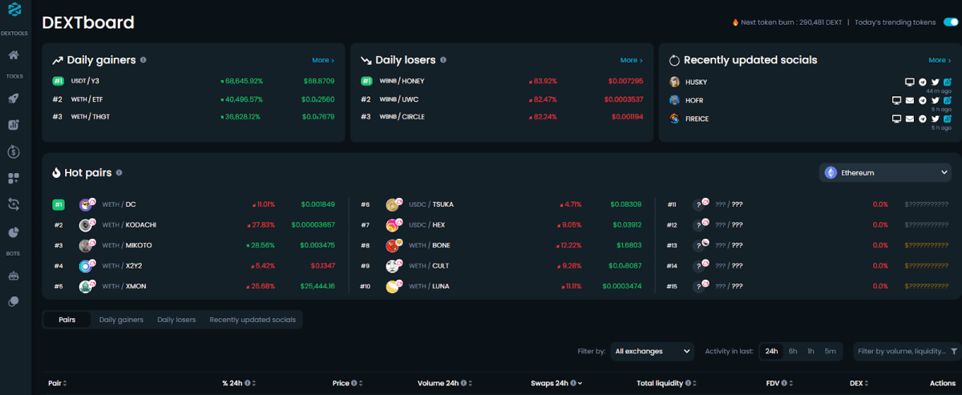The height and width of the screenshot is (395, 962).
Task: Sort table by % 24h column
Action: (240, 383)
